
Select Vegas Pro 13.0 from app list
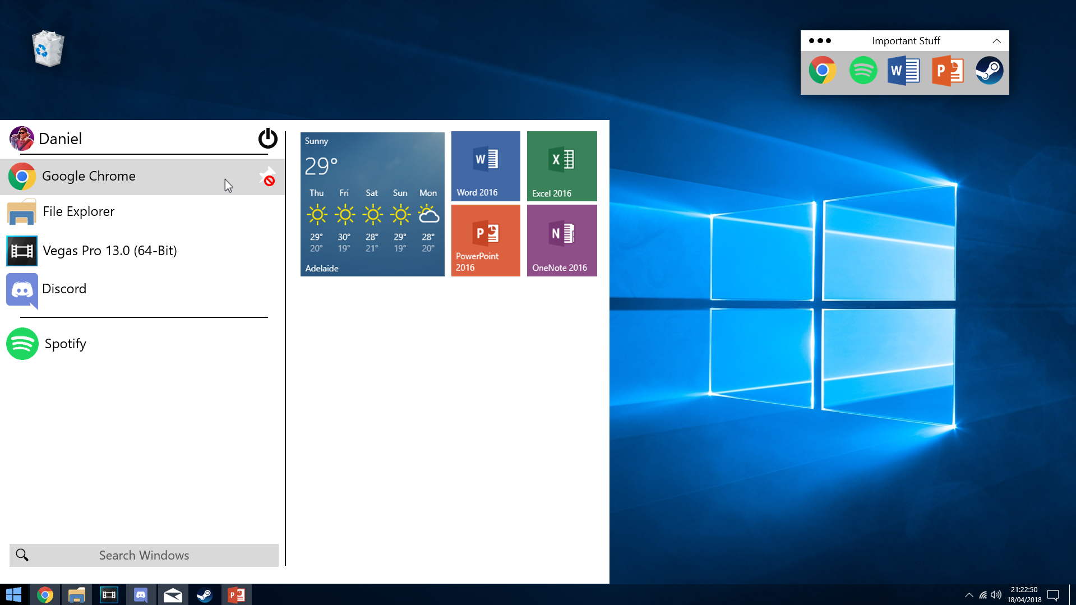click(x=109, y=251)
